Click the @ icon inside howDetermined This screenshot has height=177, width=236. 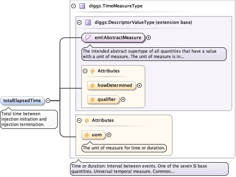click(x=92, y=86)
